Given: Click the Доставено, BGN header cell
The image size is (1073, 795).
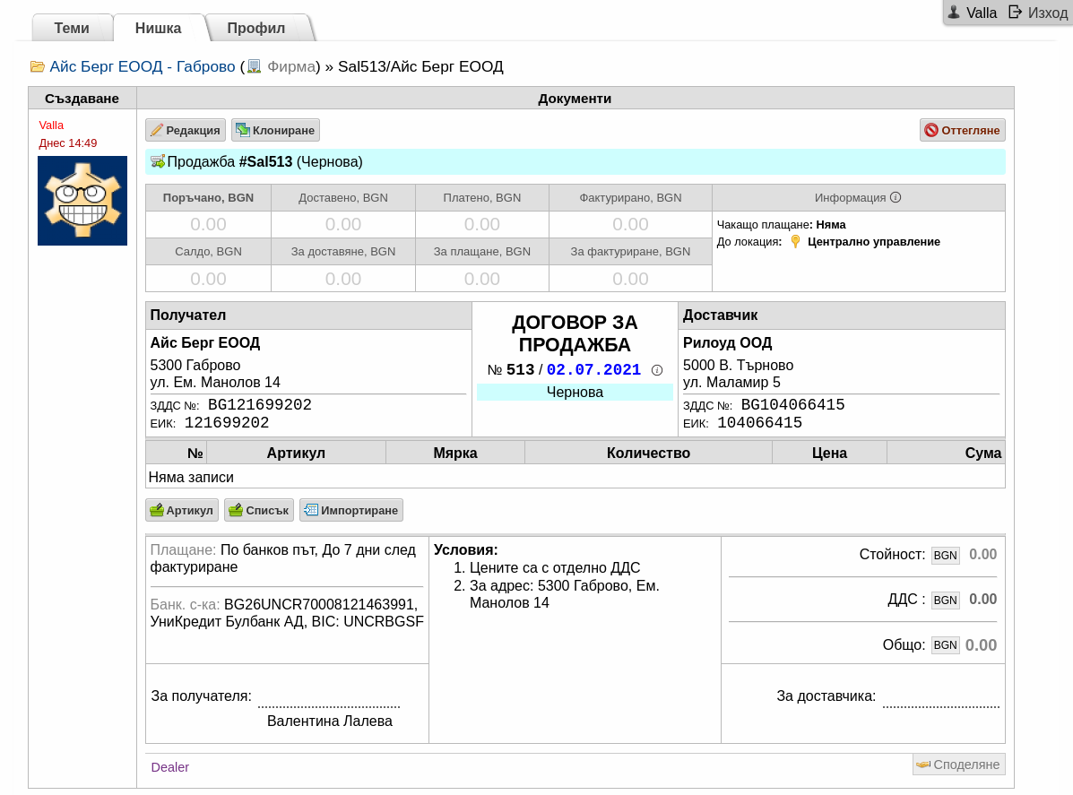Looking at the screenshot, I should coord(342,198).
